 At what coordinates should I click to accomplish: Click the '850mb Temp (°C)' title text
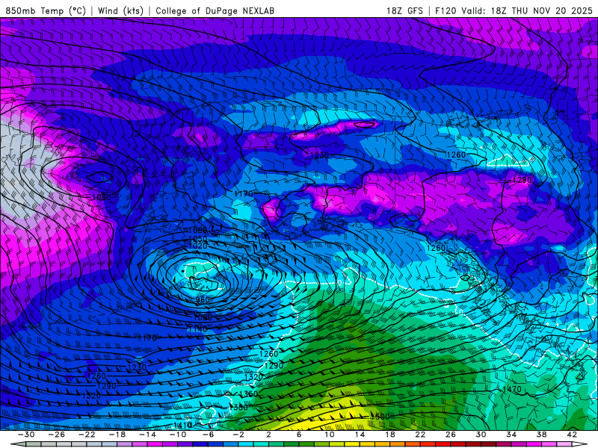[x=46, y=10]
